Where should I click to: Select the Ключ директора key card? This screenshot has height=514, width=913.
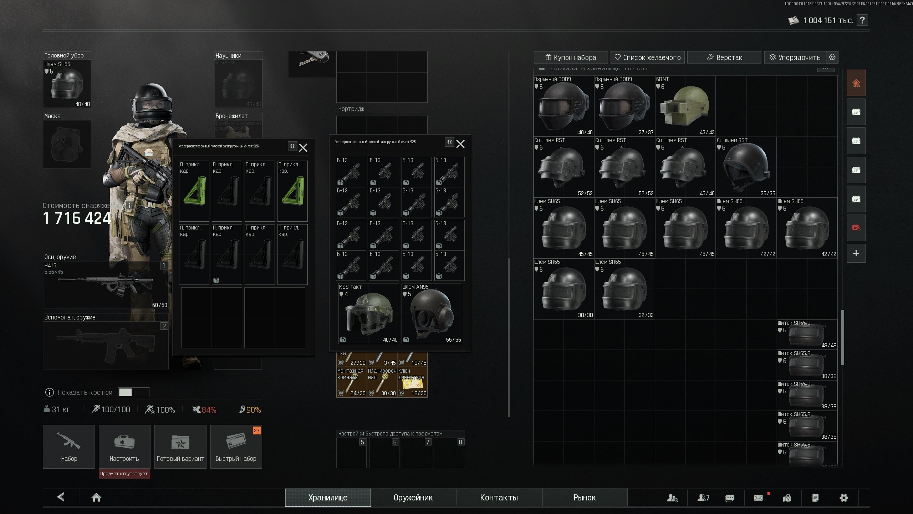[412, 382]
